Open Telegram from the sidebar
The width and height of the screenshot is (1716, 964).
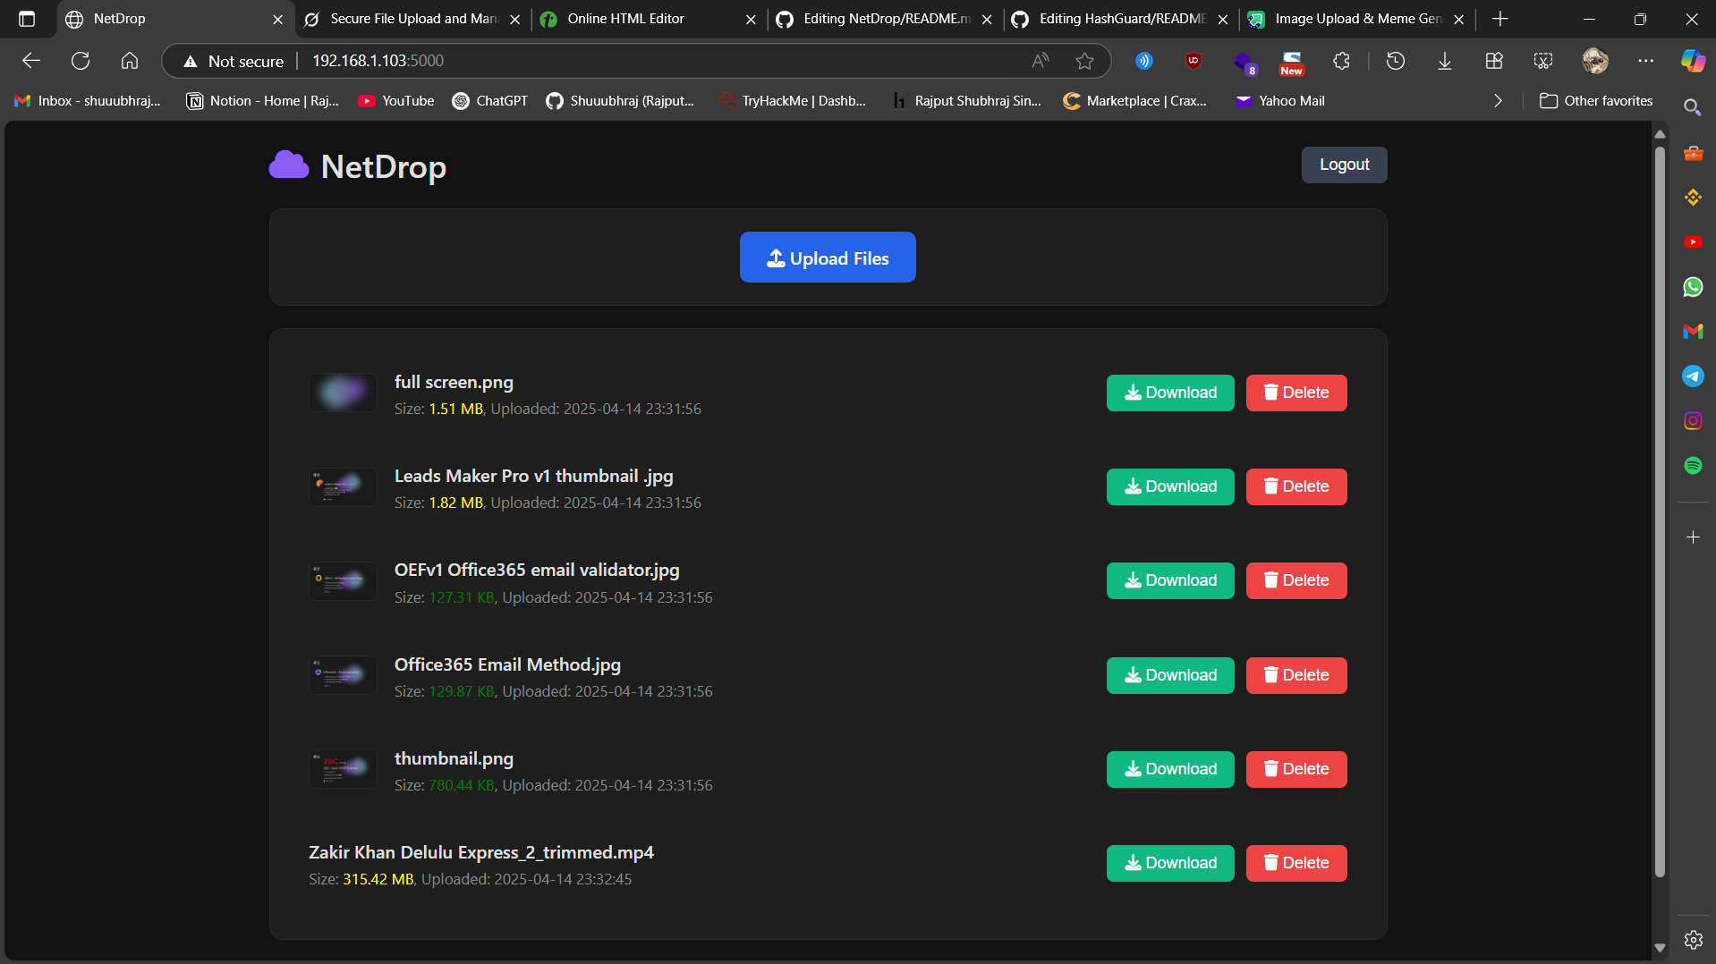[1693, 376]
